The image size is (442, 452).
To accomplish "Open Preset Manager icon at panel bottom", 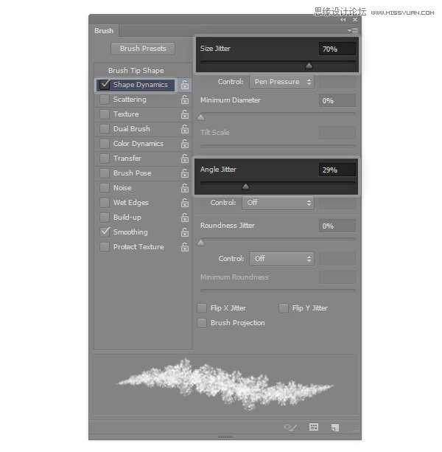I will pyautogui.click(x=314, y=427).
